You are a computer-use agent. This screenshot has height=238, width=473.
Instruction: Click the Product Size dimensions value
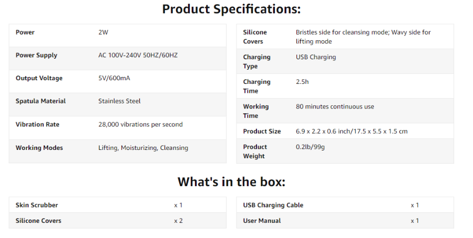pos(352,132)
